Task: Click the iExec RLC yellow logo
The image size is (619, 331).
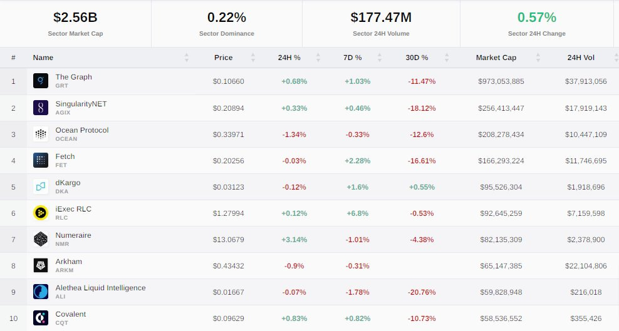Action: pyautogui.click(x=41, y=213)
